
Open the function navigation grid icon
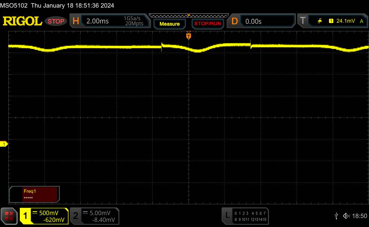(x=9, y=216)
